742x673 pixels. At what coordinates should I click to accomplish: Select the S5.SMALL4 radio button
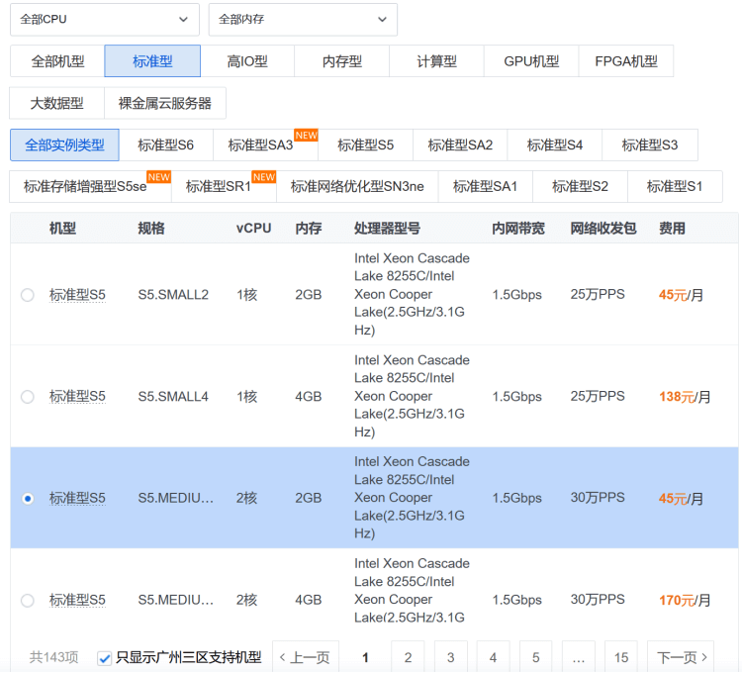click(28, 397)
